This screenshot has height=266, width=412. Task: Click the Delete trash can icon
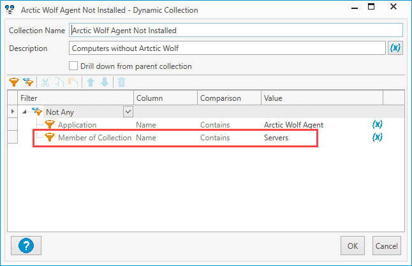click(121, 82)
